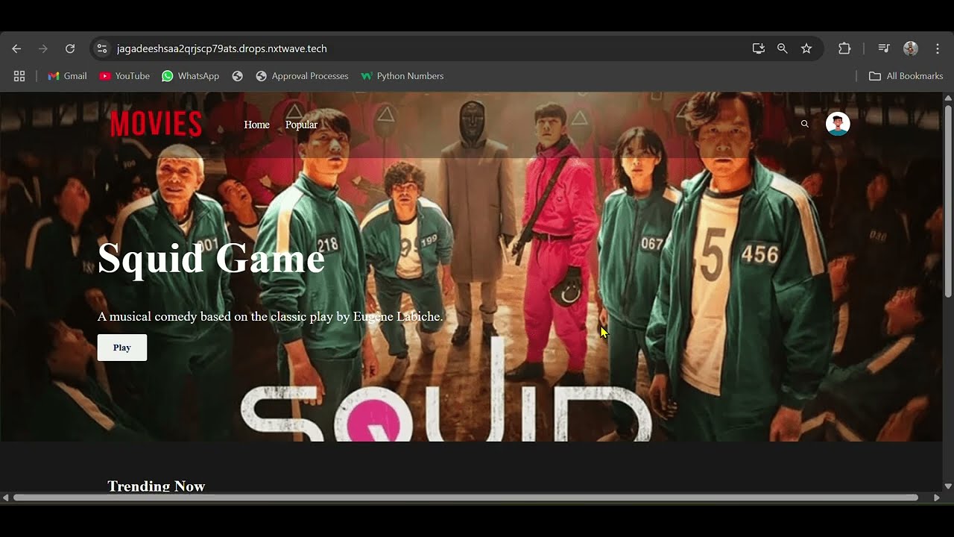This screenshot has width=954, height=537.
Task: Click horizontal scrollbar left arrow
Action: pos(6,497)
